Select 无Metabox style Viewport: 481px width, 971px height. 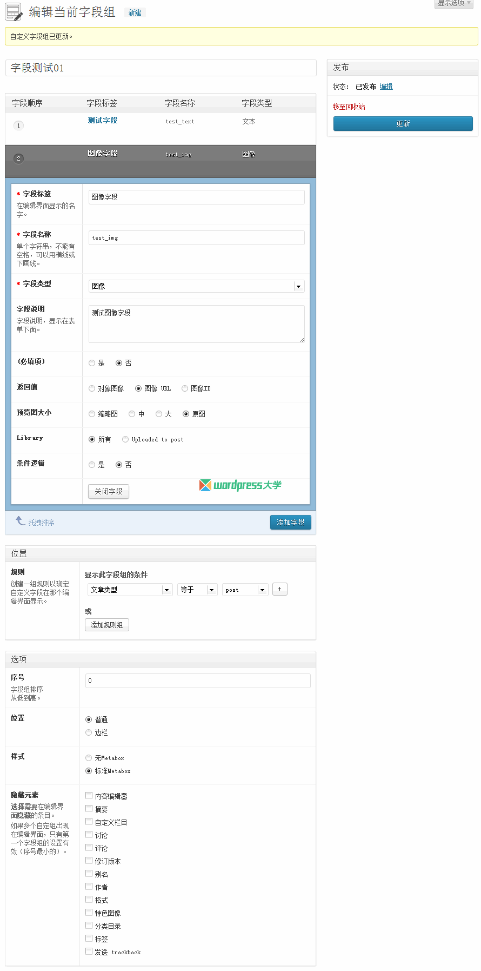click(x=89, y=758)
